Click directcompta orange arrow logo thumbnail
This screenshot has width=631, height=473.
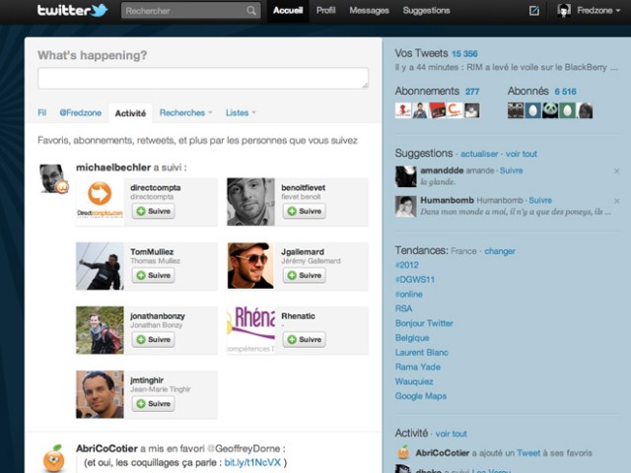100,202
